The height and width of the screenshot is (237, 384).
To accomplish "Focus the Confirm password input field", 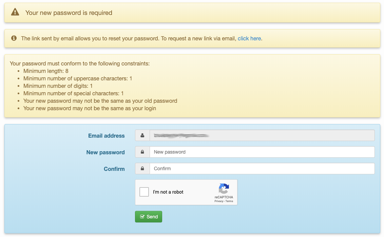I will click(x=262, y=169).
